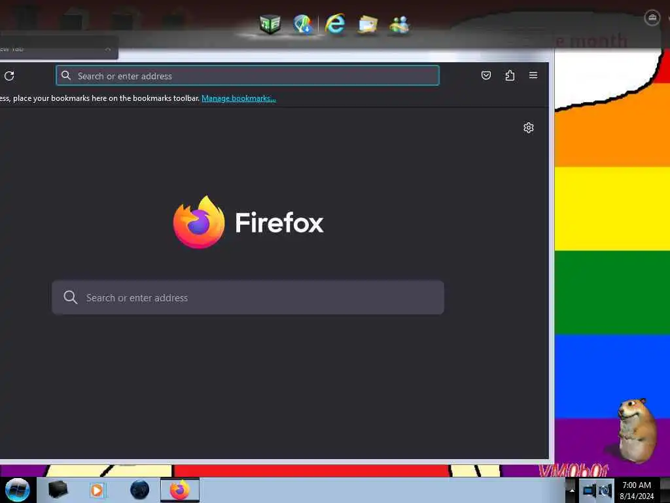Viewport: 670px width, 503px height.
Task: Select the New Tab tab
Action: point(51,49)
